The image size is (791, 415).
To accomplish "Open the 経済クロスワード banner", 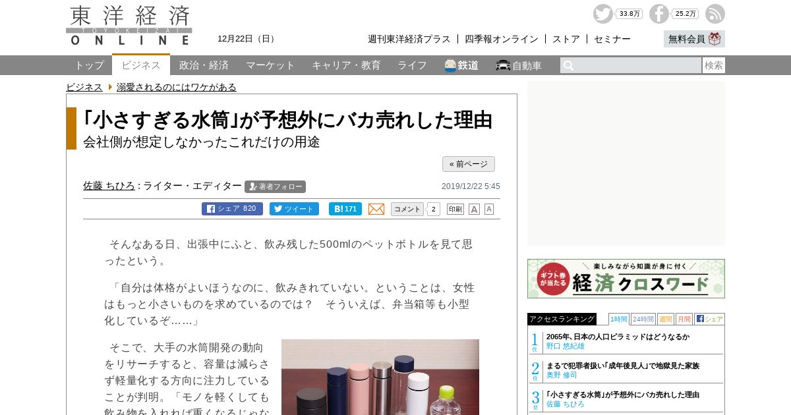I will [x=626, y=279].
